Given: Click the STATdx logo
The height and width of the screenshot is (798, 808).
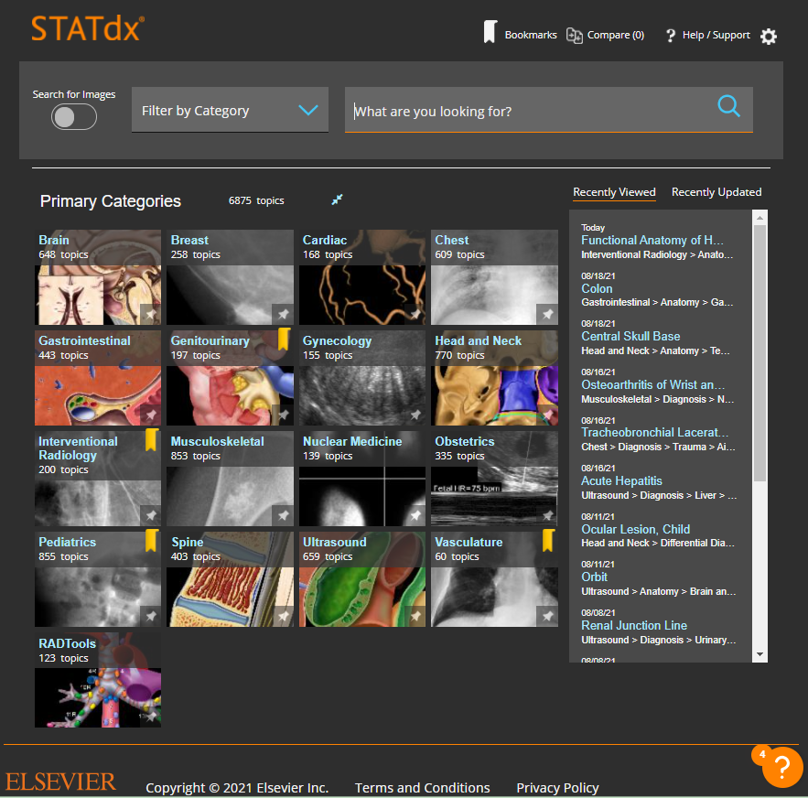Looking at the screenshot, I should [x=88, y=28].
